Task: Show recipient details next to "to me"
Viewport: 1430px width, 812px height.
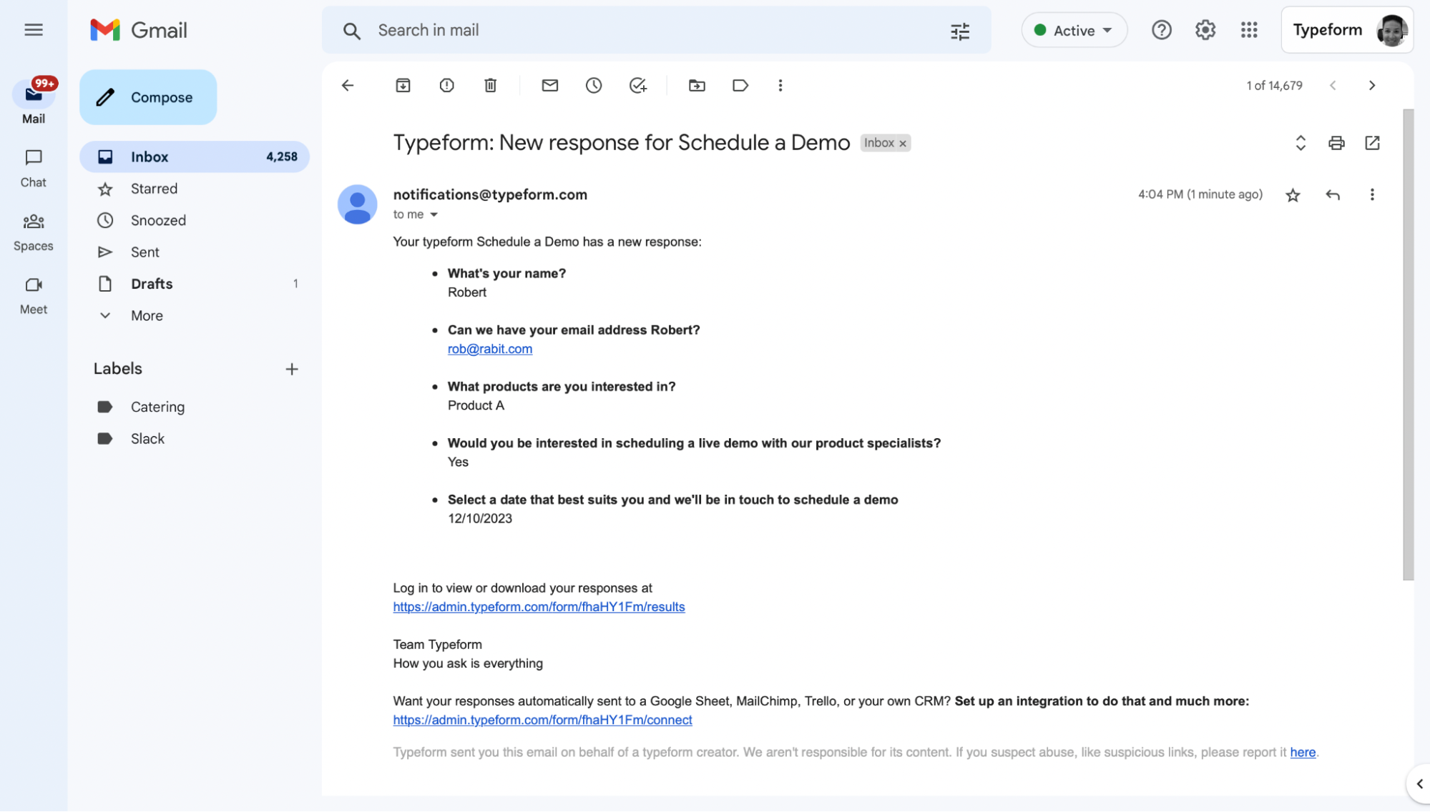Action: tap(434, 214)
